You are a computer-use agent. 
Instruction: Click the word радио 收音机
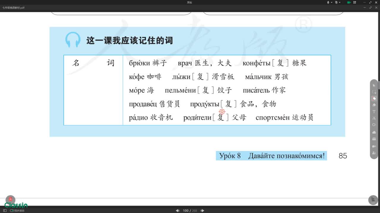click(151, 117)
